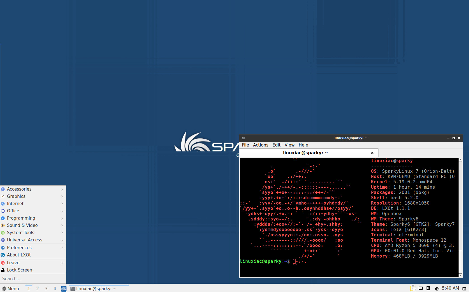Focus the menu Search field

33,278
